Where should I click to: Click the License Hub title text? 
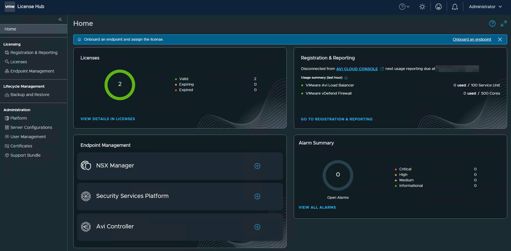(x=31, y=6)
